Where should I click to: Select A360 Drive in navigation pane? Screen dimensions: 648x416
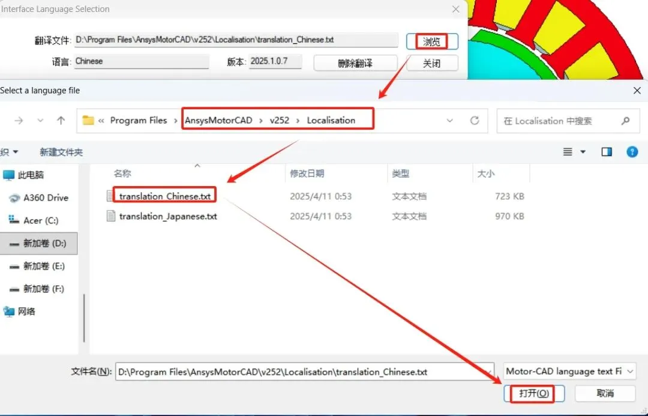pyautogui.click(x=46, y=197)
